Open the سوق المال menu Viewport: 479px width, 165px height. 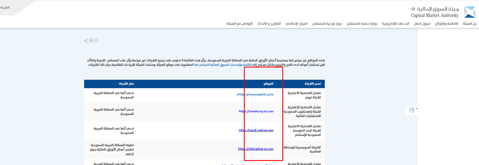(x=422, y=24)
